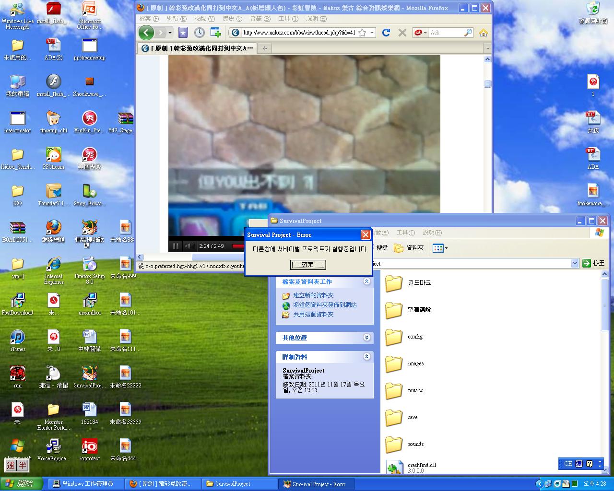Open the history clock icon in Firefox
This screenshot has width=614, height=491.
pyautogui.click(x=199, y=33)
